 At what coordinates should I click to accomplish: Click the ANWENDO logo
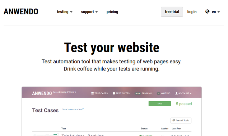pyautogui.click(x=21, y=11)
